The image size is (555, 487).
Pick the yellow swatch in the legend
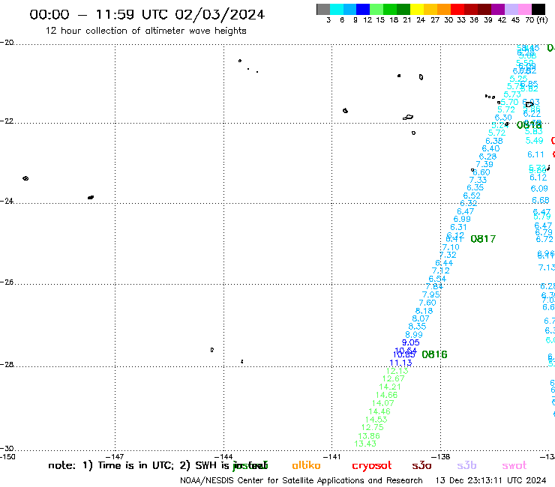(x=416, y=9)
